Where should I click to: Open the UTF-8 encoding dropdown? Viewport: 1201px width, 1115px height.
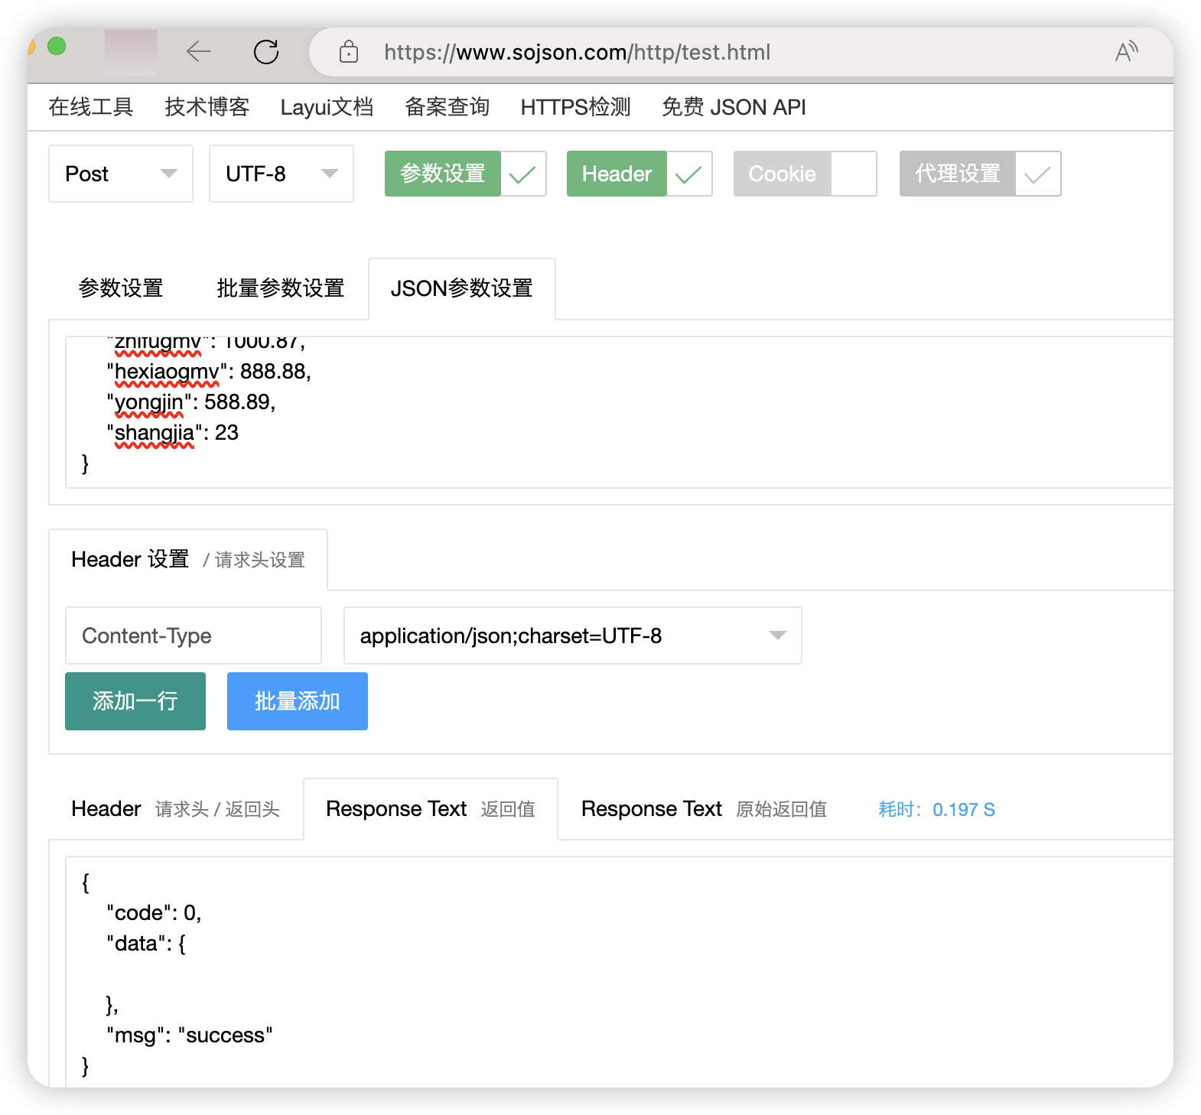click(282, 174)
